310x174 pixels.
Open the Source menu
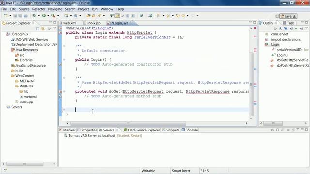tap(24, 9)
